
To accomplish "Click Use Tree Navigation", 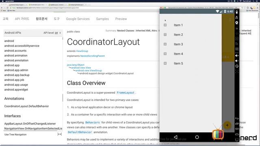I will pos(15,135).
